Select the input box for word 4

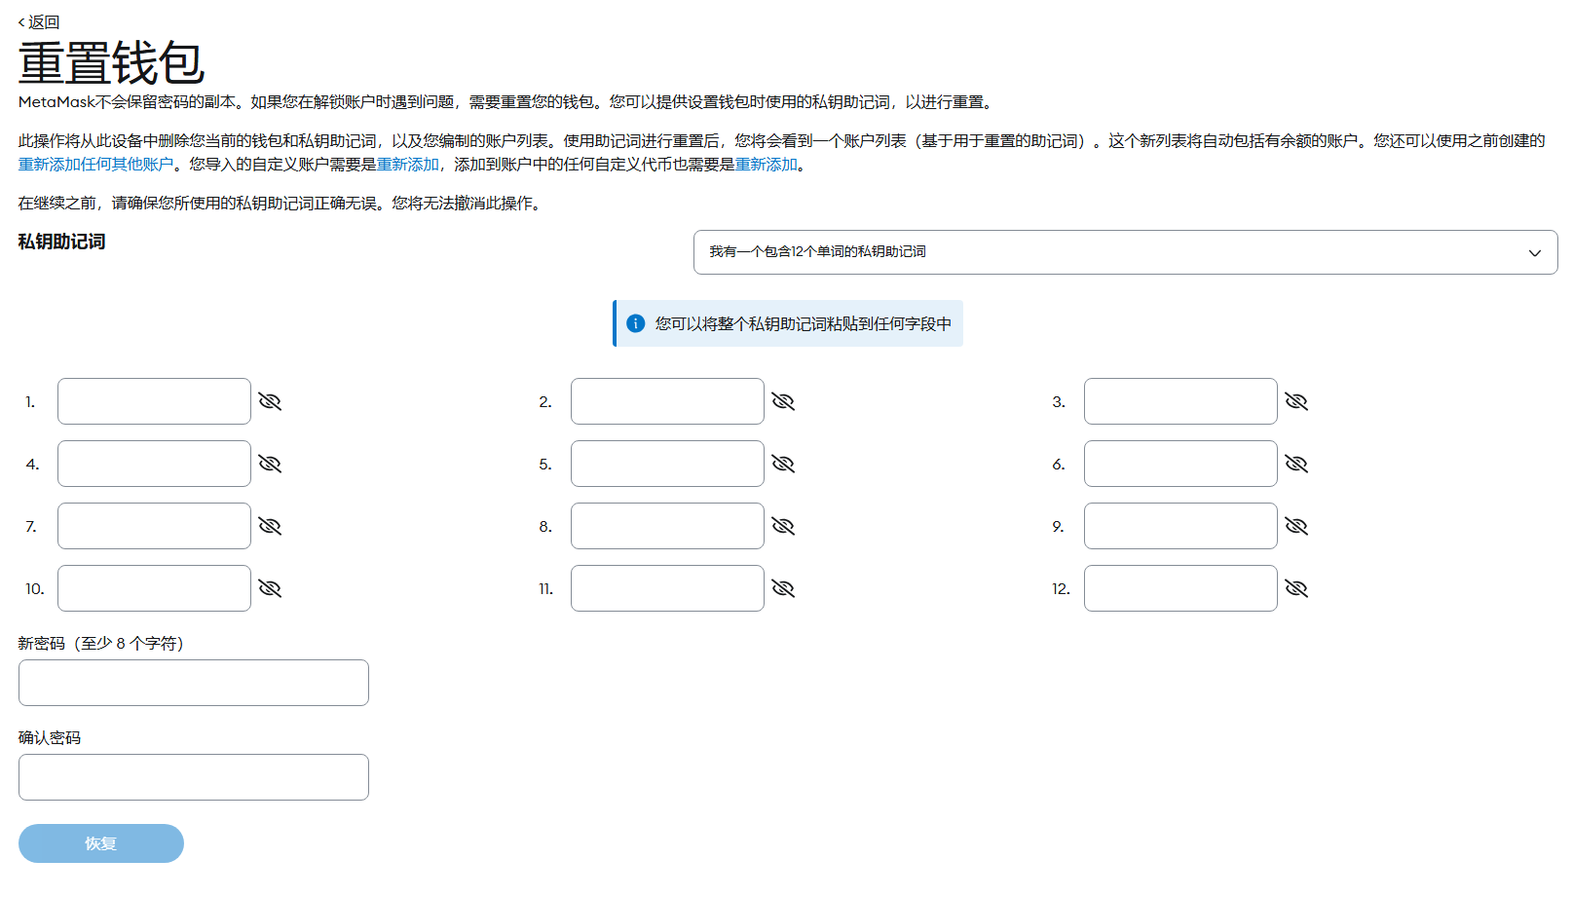[x=154, y=464]
